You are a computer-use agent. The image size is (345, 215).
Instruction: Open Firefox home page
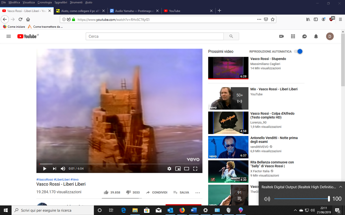[28, 19]
